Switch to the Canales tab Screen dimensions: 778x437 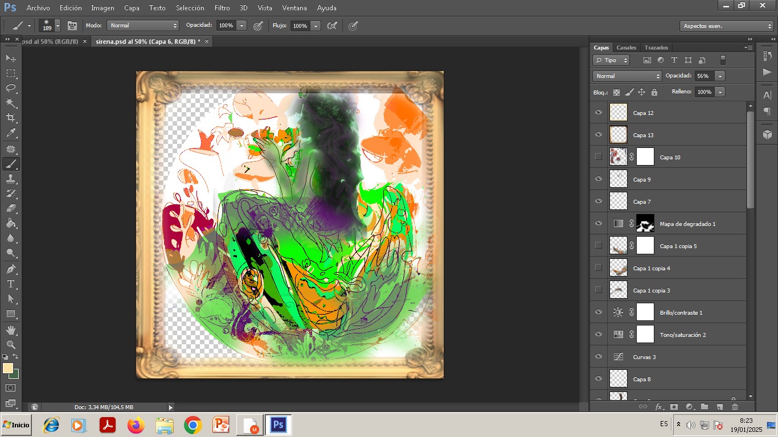tap(627, 47)
